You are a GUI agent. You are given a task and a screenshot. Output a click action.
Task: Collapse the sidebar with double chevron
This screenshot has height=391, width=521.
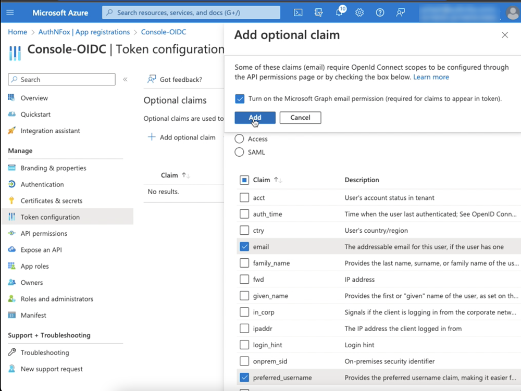125,79
